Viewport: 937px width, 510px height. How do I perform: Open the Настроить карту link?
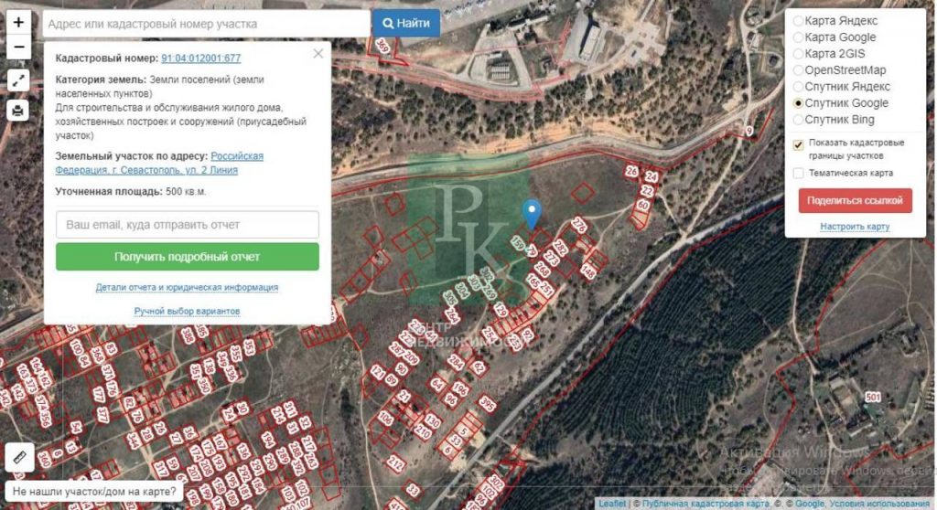point(855,227)
